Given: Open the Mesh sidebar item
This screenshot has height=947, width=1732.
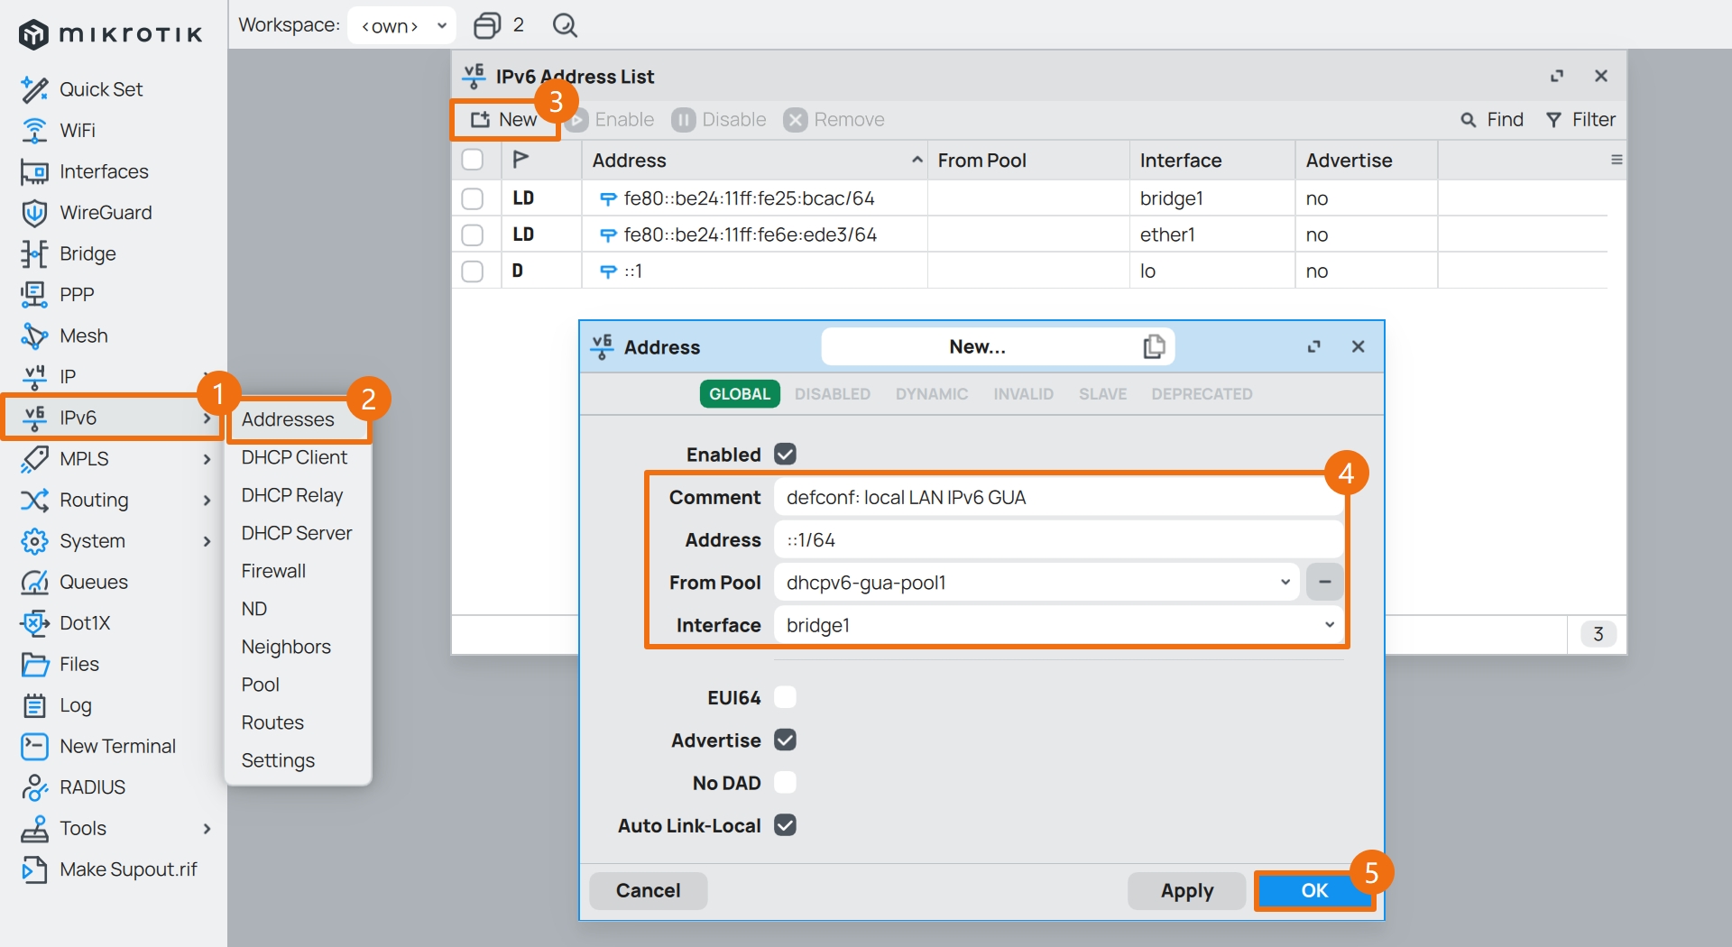Looking at the screenshot, I should point(83,336).
